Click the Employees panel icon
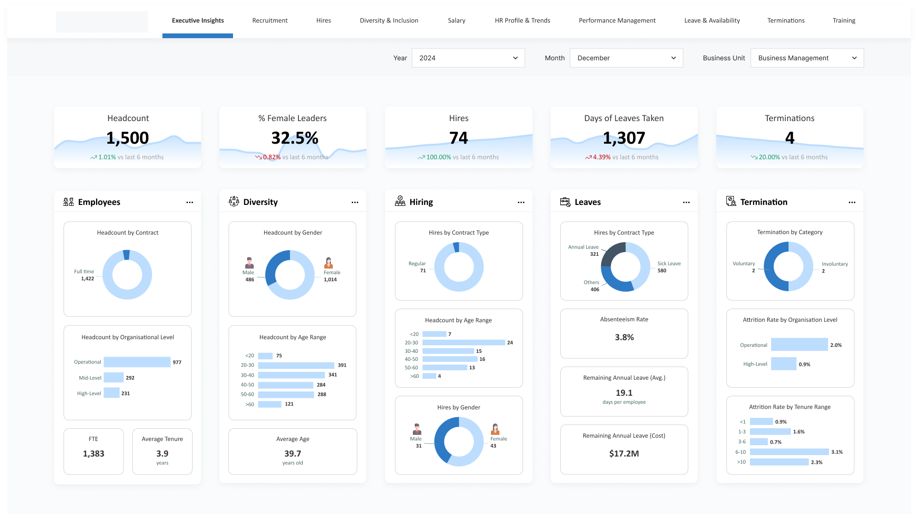Screen dimensions: 918x514 tap(68, 202)
